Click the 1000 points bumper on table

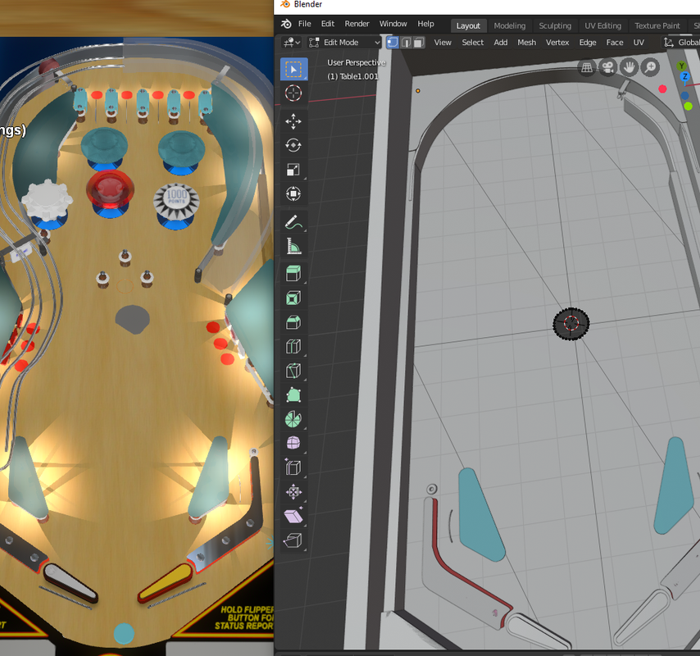176,204
